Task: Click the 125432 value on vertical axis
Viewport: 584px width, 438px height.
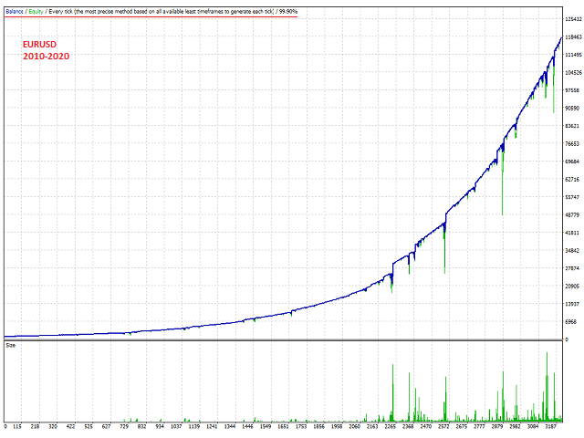Action: [x=574, y=19]
